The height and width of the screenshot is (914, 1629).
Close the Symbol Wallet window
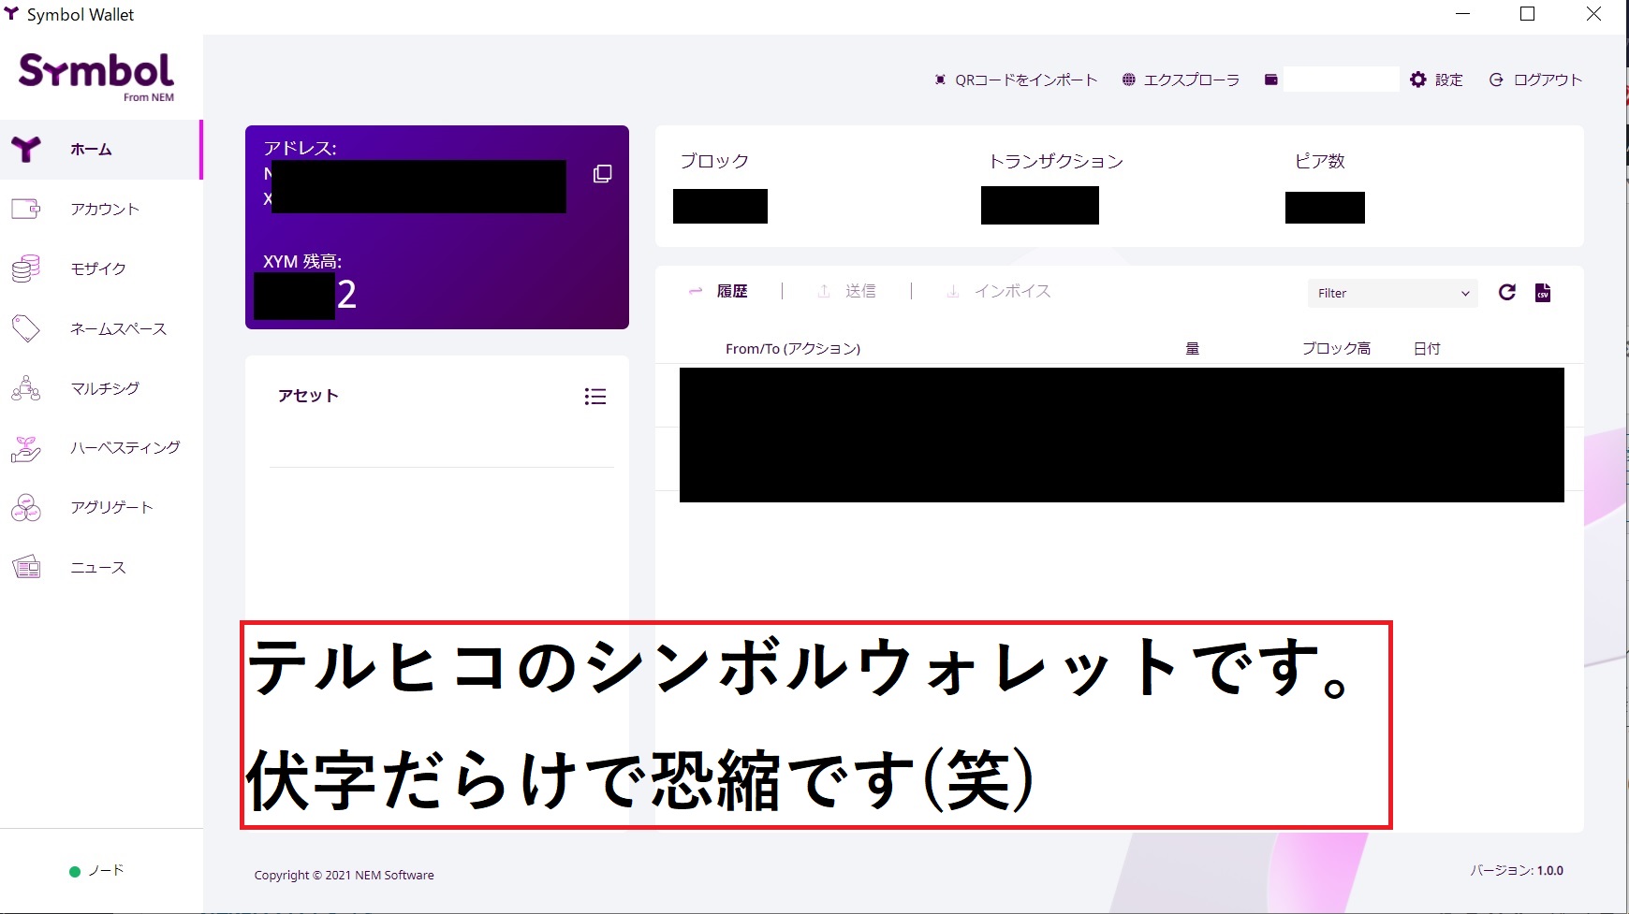[1593, 14]
